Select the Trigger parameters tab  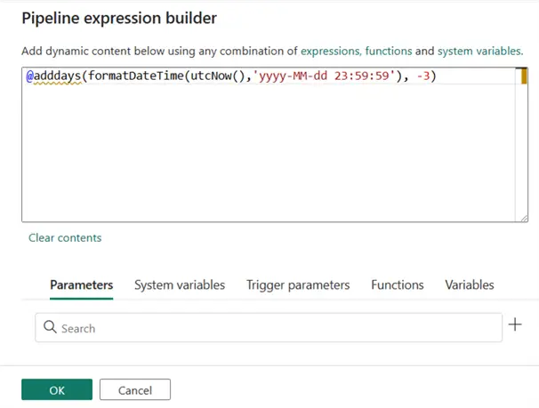(x=298, y=285)
